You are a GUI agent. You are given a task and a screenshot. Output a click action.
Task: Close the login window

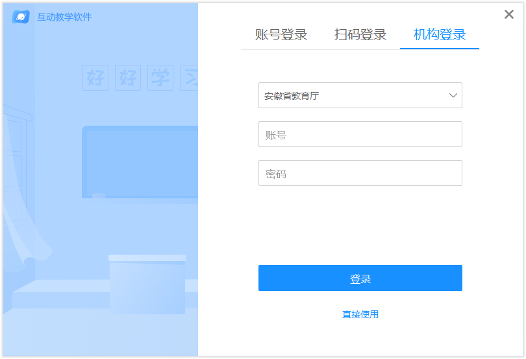pos(509,14)
